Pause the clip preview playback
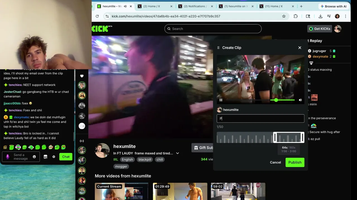This screenshot has height=200, width=357. (x=221, y=100)
